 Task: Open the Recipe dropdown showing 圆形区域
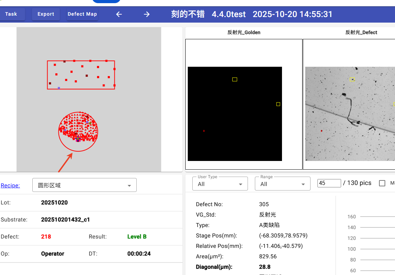pos(84,185)
